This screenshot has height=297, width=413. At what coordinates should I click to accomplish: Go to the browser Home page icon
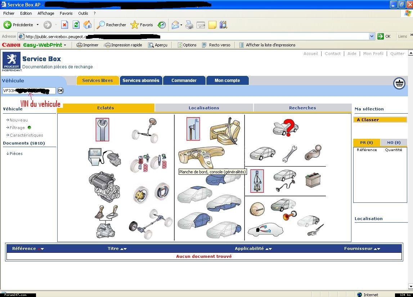point(87,25)
